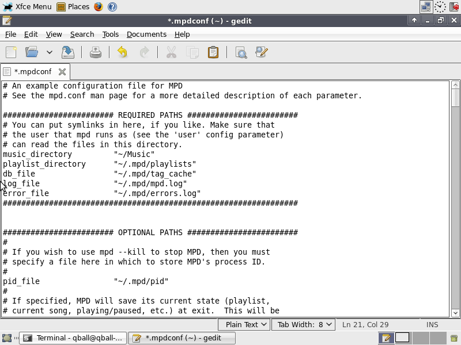The image size is (461, 345).
Task: Open Find and Replace toolbar icon
Action: click(262, 52)
